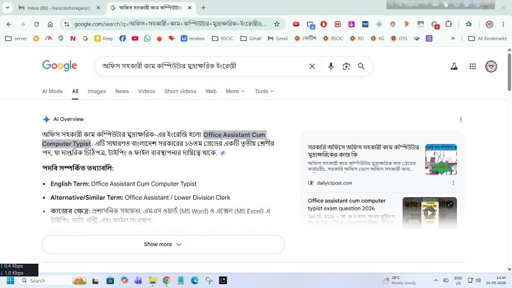
Task: Open weather widget Mostly cloudy
Action: (x=399, y=280)
